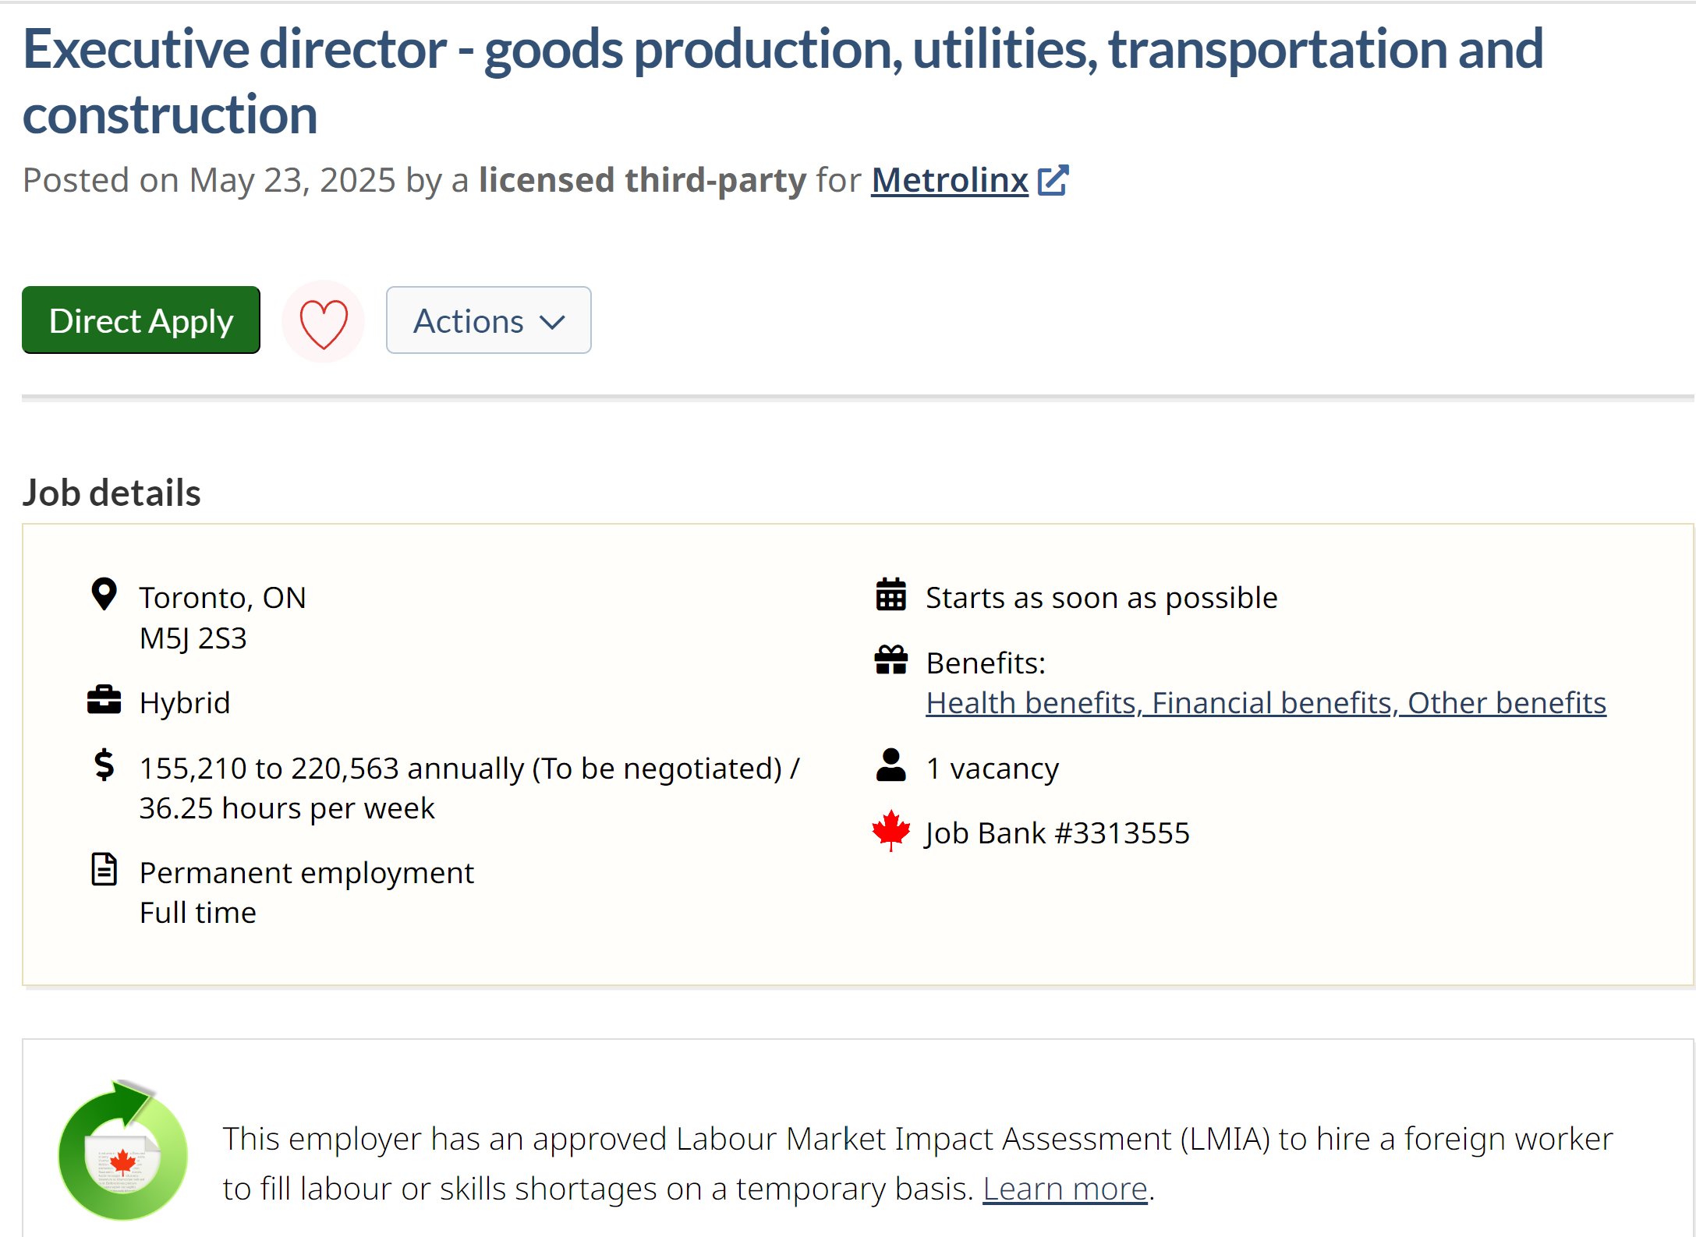The image size is (1696, 1237).
Task: Click the calendar icon for start date
Action: [890, 595]
